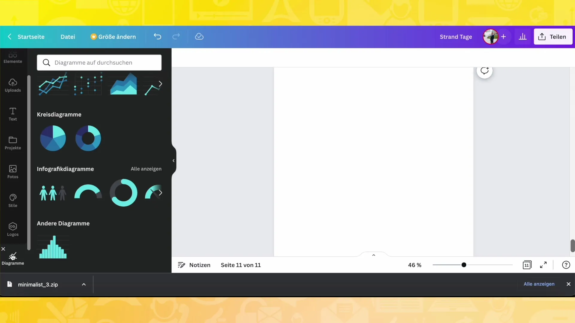575x323 pixels.
Task: Add a collaborator with the plus icon
Action: (503, 37)
